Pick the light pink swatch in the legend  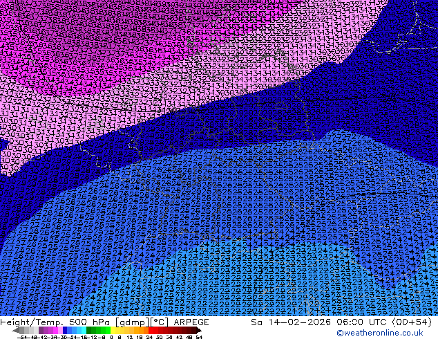(x=60, y=330)
